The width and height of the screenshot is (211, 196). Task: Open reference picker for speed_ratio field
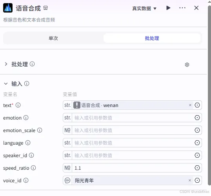[x=197, y=168]
